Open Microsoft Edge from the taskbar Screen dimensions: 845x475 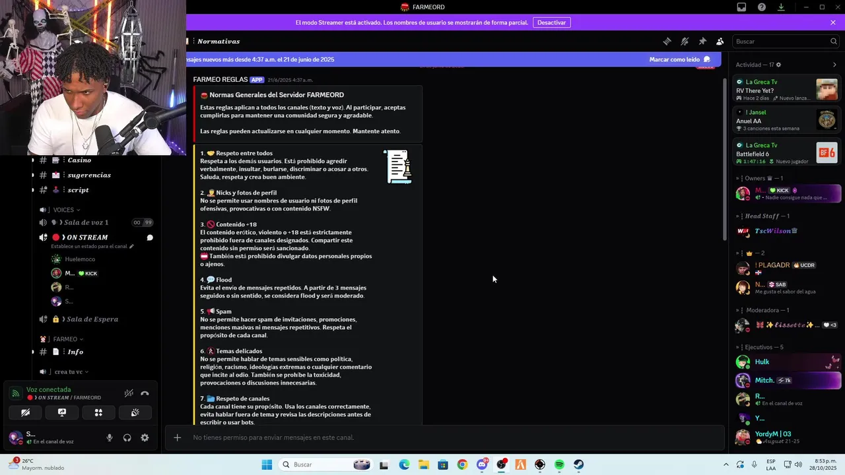(x=404, y=464)
